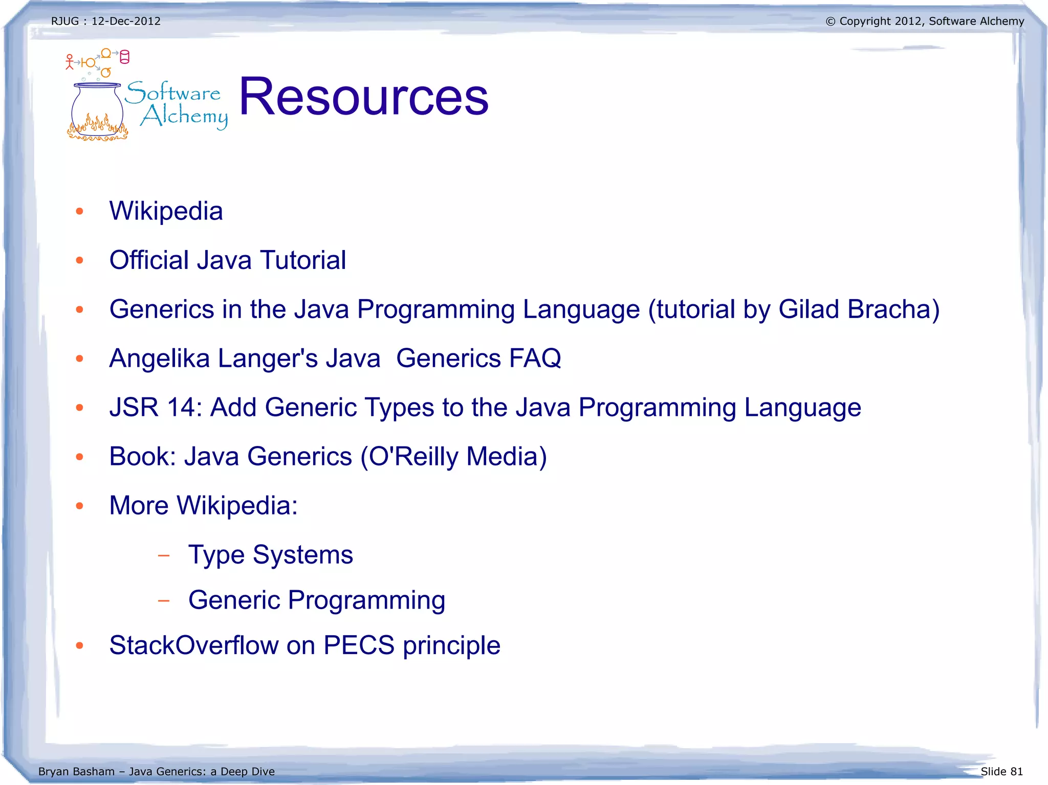Click the Copyright 2012 Software Alchemy notice
The width and height of the screenshot is (1048, 785).
coord(924,21)
